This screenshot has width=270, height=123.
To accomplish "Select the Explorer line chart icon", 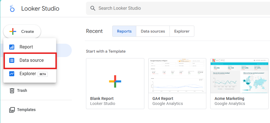I will click(12, 74).
